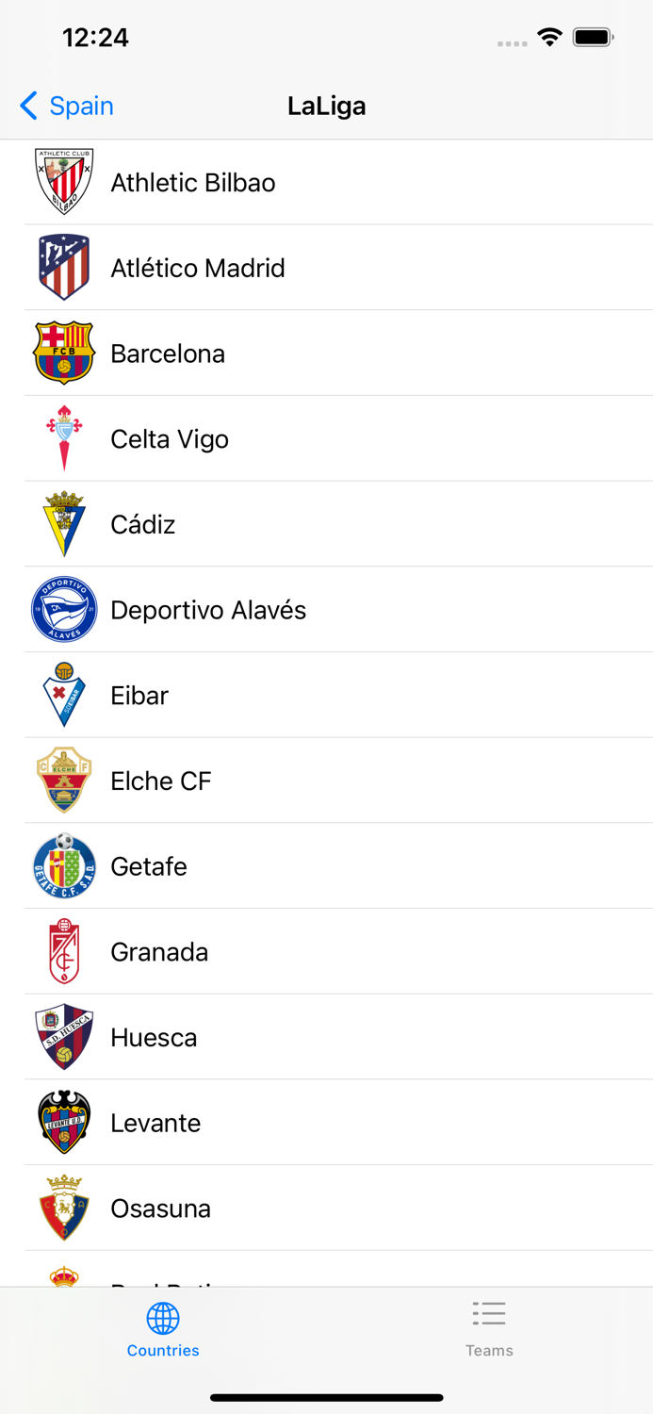
Task: Click the Atlético Madrid badge
Action: (63, 267)
